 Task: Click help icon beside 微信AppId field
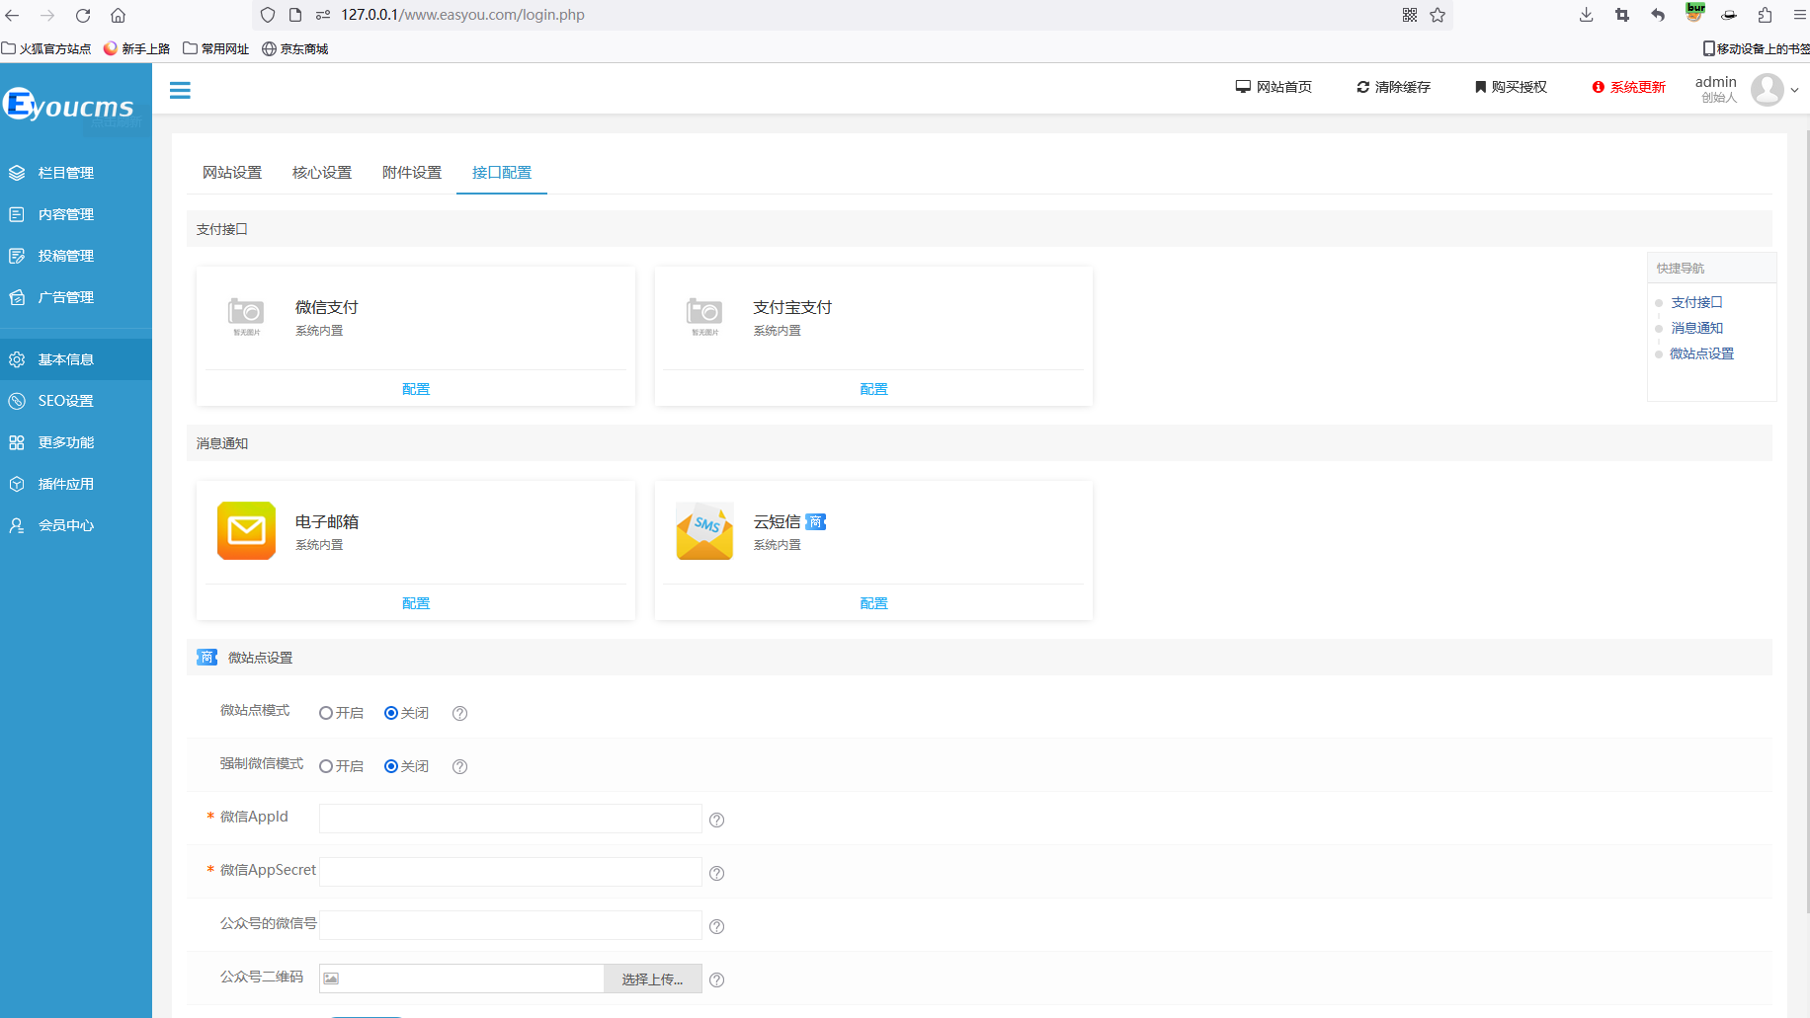(x=717, y=820)
